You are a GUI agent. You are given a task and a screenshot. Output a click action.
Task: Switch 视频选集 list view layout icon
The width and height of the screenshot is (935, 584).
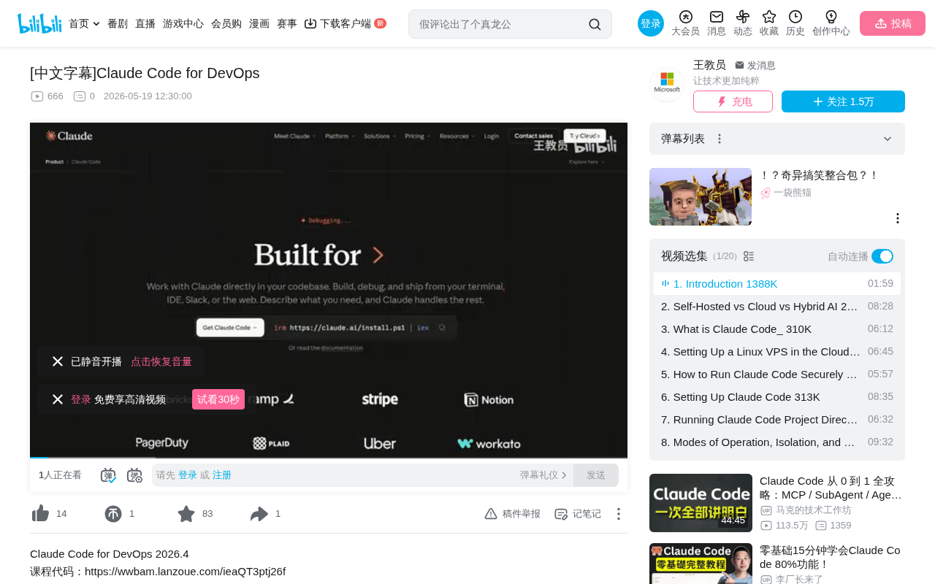click(749, 256)
